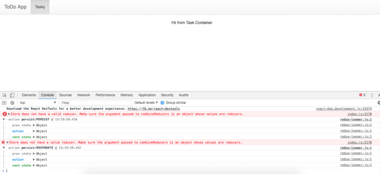Open the Sources tab

[x=66, y=95]
